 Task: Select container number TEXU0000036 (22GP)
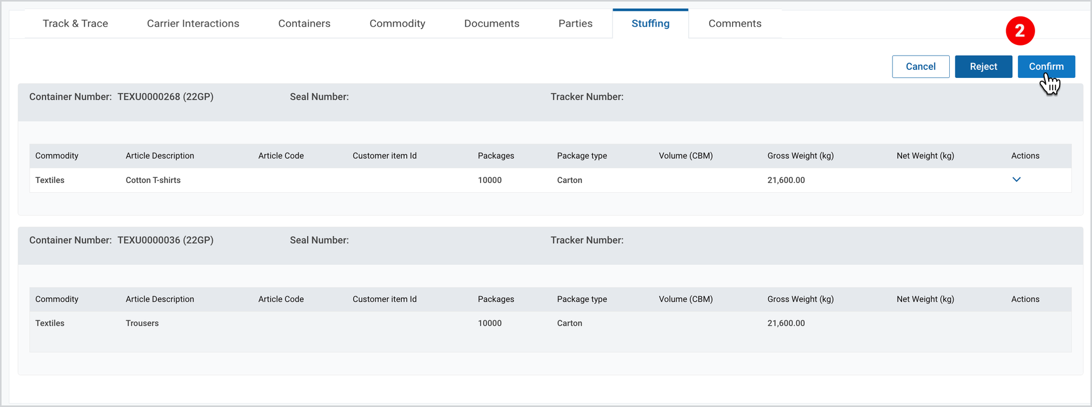point(166,240)
